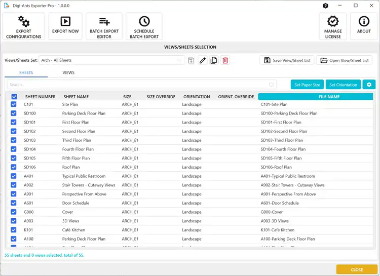Uncheck sheet K101 Café Kitchen
The width and height of the screenshot is (380, 276).
tap(14, 230)
